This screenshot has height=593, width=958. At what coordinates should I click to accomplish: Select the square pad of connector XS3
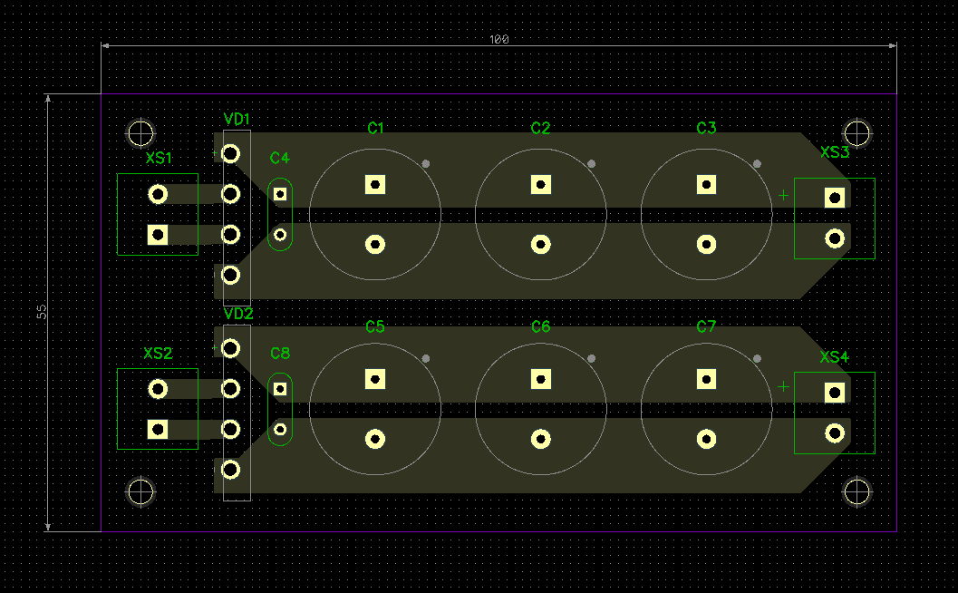tap(834, 197)
